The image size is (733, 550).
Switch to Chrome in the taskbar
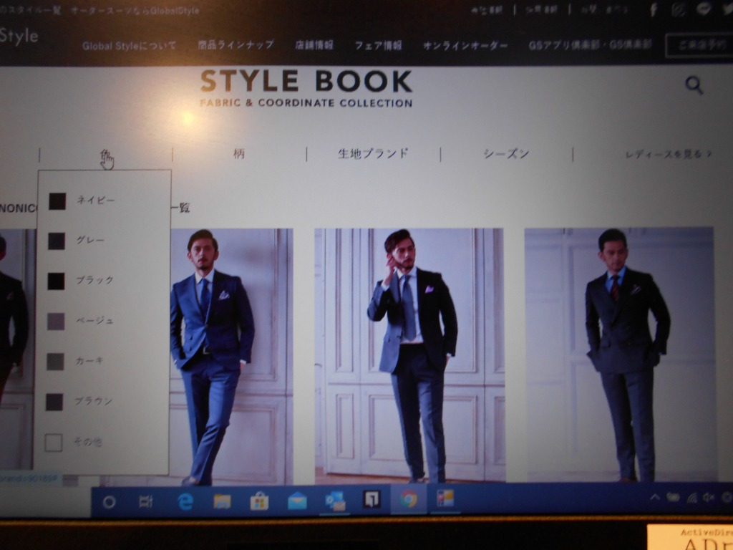pyautogui.click(x=409, y=500)
